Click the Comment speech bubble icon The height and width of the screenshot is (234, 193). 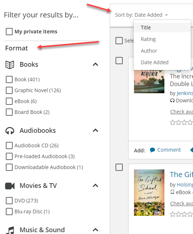(x=152, y=150)
